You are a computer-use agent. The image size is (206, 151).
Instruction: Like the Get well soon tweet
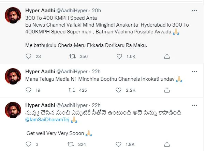[x=119, y=144]
